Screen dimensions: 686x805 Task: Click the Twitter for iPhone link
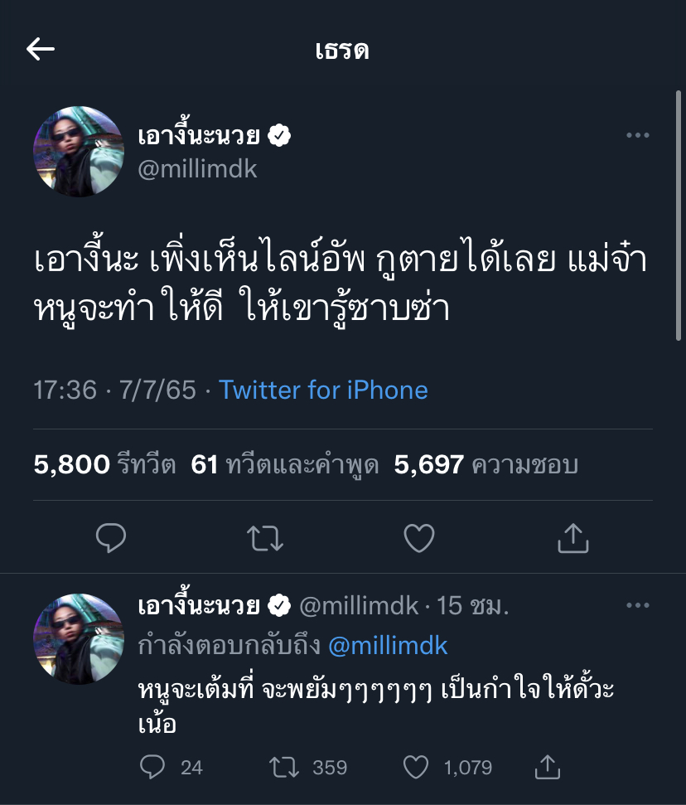tap(323, 390)
